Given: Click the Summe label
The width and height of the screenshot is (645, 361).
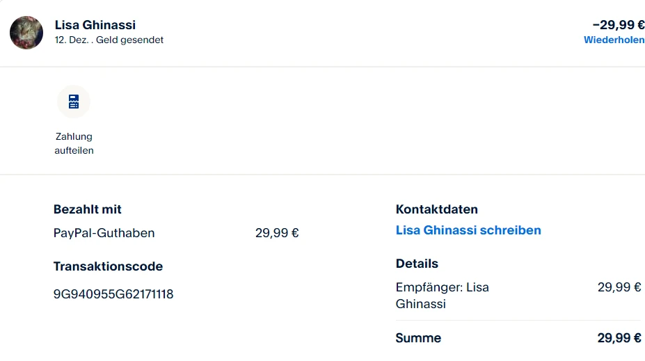Looking at the screenshot, I should coord(418,338).
